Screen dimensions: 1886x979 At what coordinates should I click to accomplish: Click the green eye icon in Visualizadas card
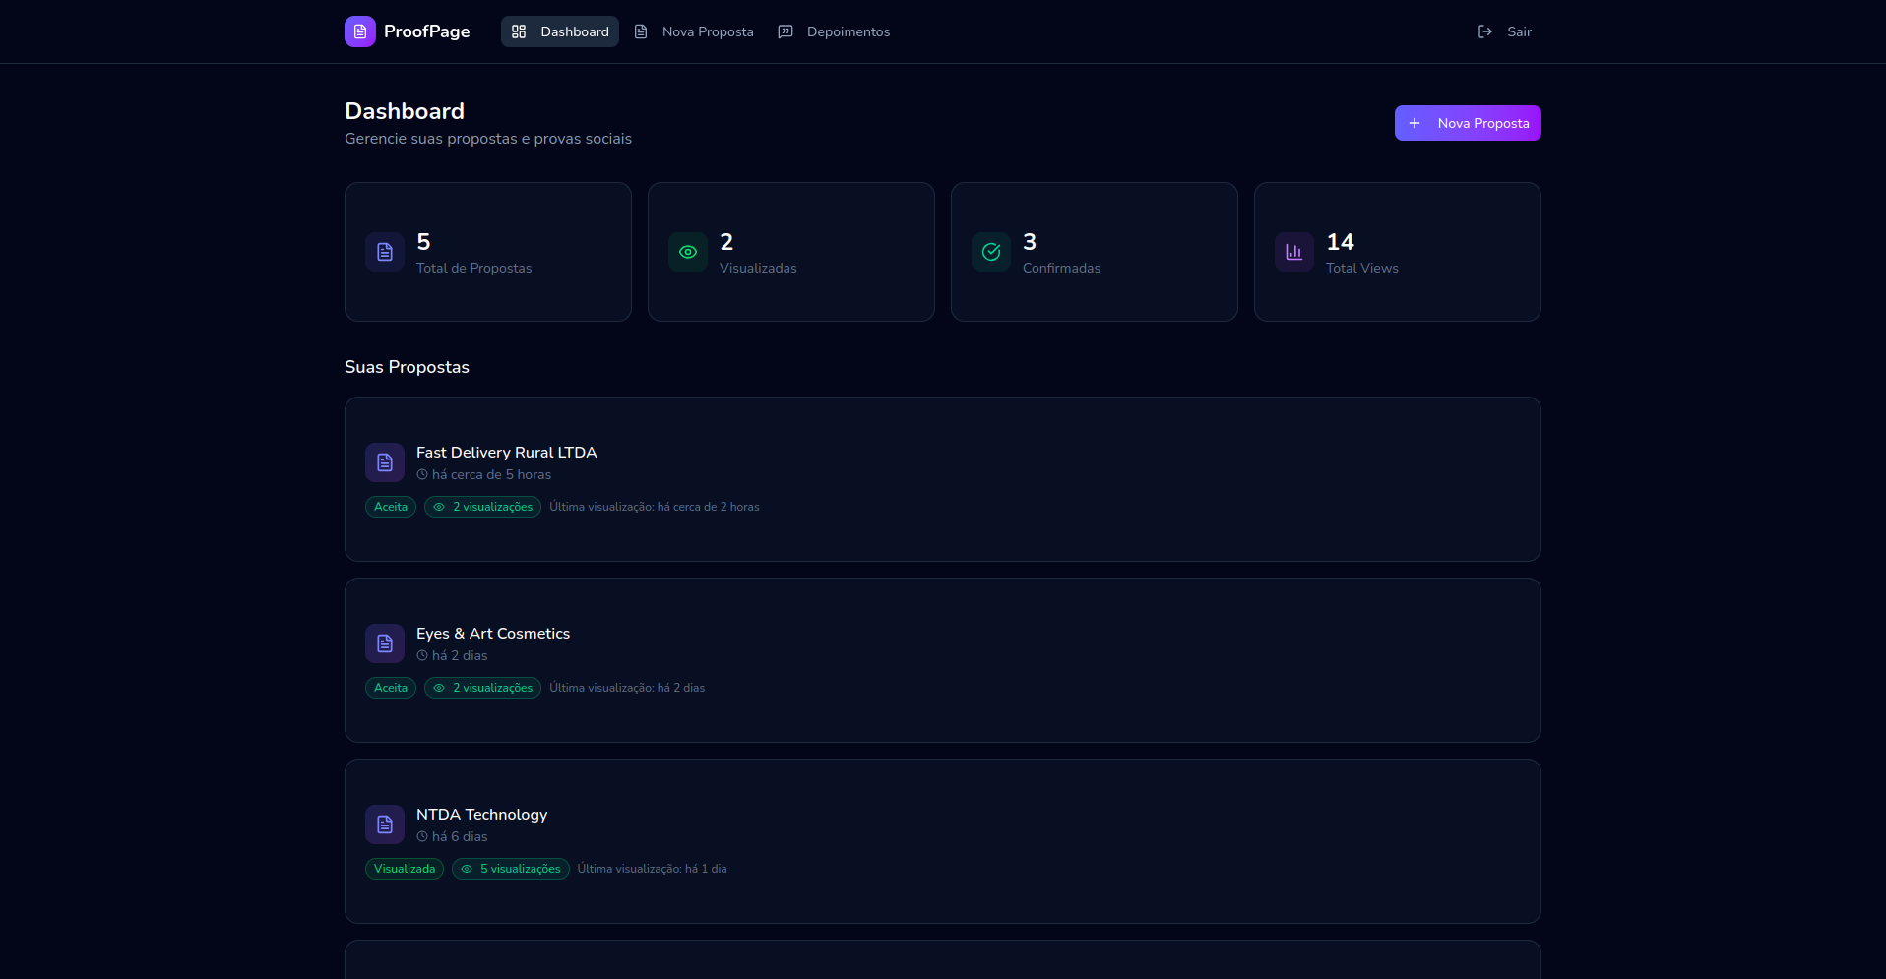tap(688, 252)
